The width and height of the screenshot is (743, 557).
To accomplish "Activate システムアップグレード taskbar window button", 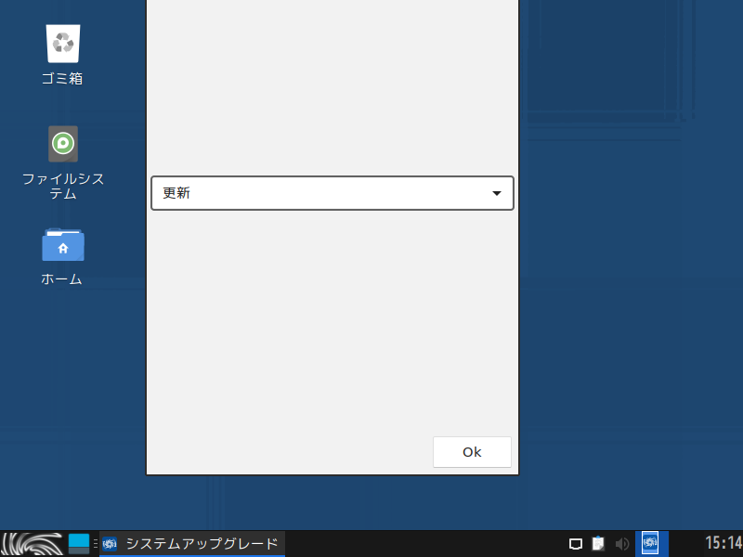I will coord(192,544).
